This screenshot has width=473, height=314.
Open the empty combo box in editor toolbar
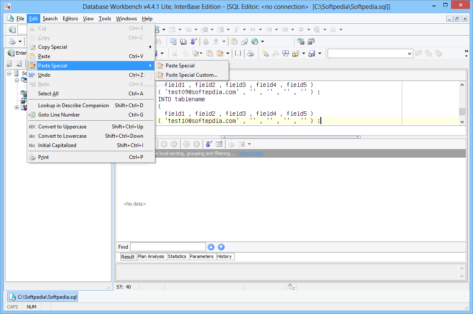click(370, 54)
